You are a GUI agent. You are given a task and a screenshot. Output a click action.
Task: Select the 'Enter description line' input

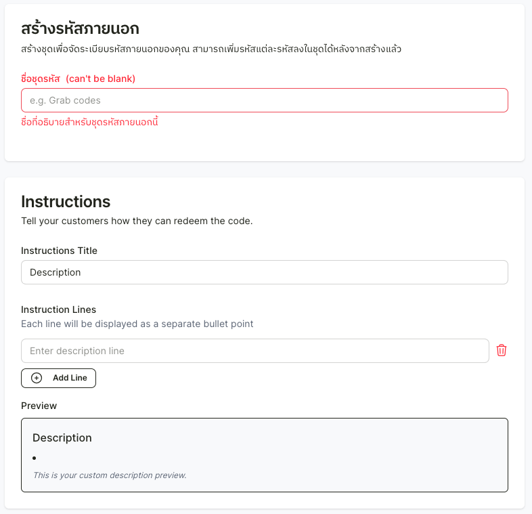[x=254, y=351]
